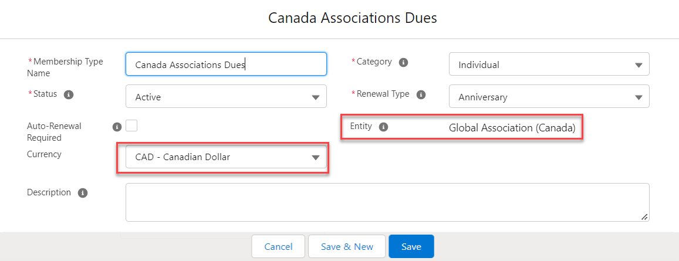The width and height of the screenshot is (679, 261).
Task: Click the Global Association (Canada) entity value
Action: (x=512, y=127)
